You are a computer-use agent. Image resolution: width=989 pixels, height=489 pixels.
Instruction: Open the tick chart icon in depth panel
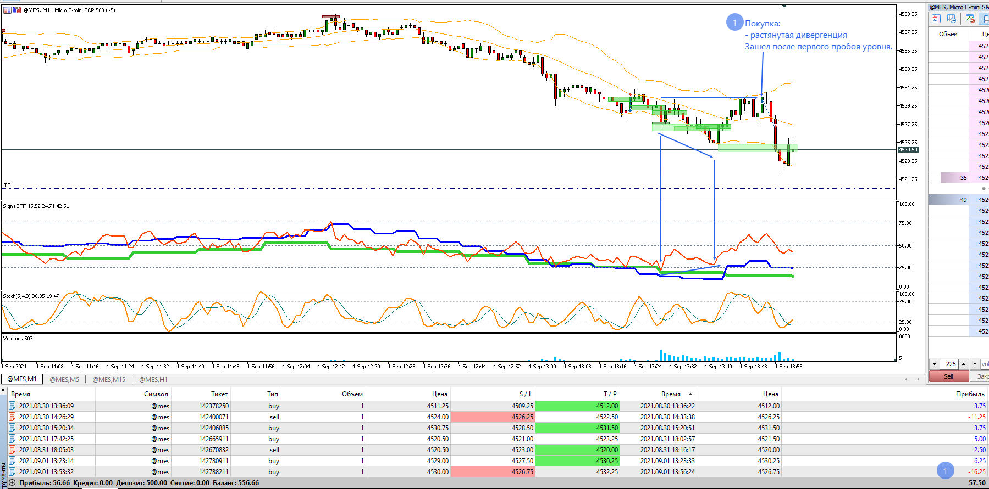click(x=936, y=19)
